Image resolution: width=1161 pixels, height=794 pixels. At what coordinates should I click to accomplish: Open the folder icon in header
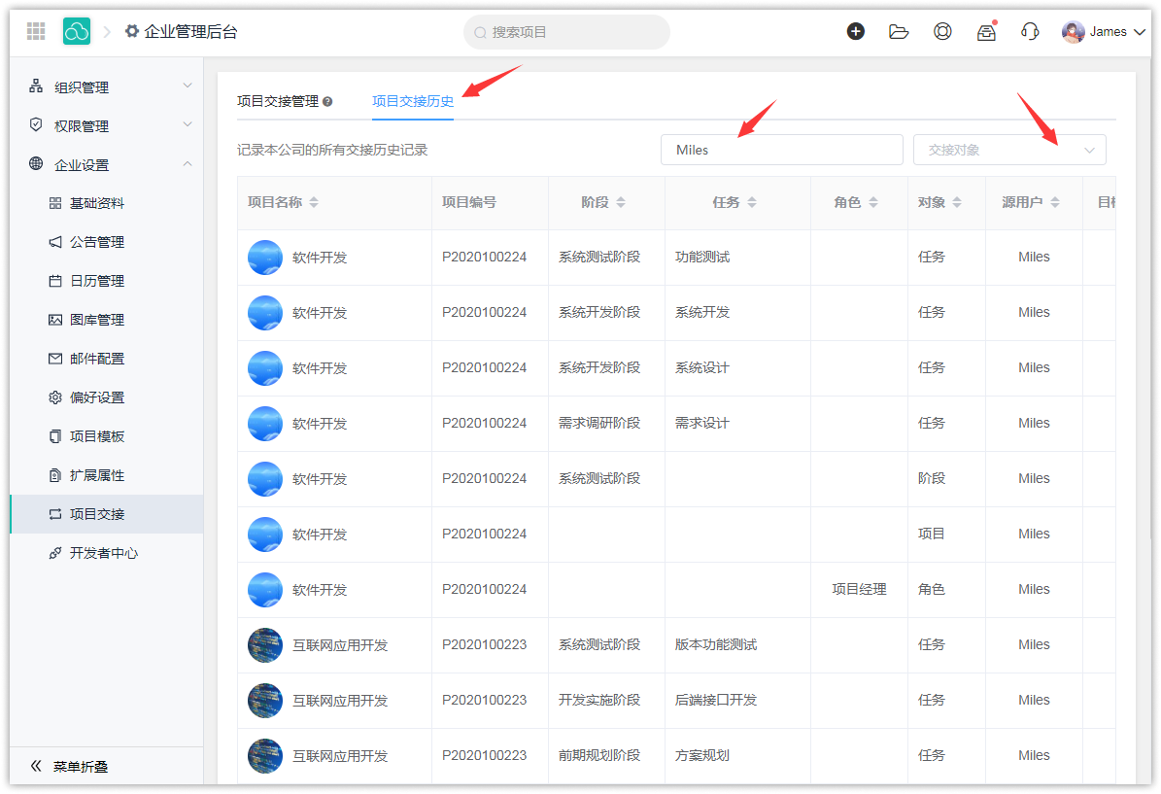pos(899,31)
